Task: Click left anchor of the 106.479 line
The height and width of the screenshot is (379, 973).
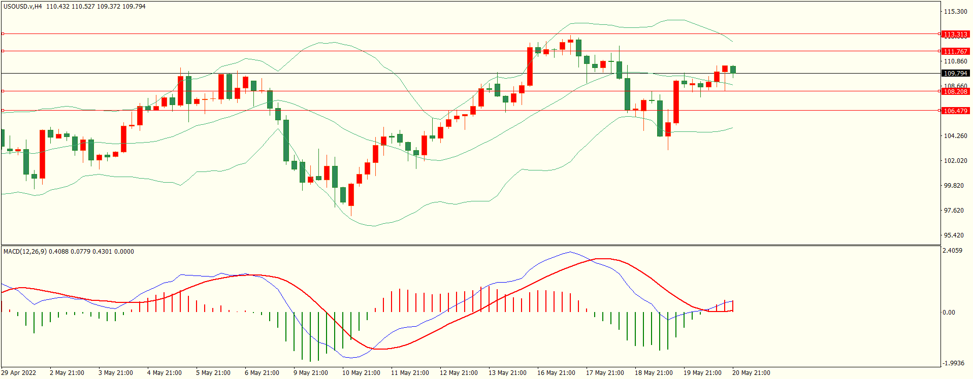Action: [x=3, y=111]
